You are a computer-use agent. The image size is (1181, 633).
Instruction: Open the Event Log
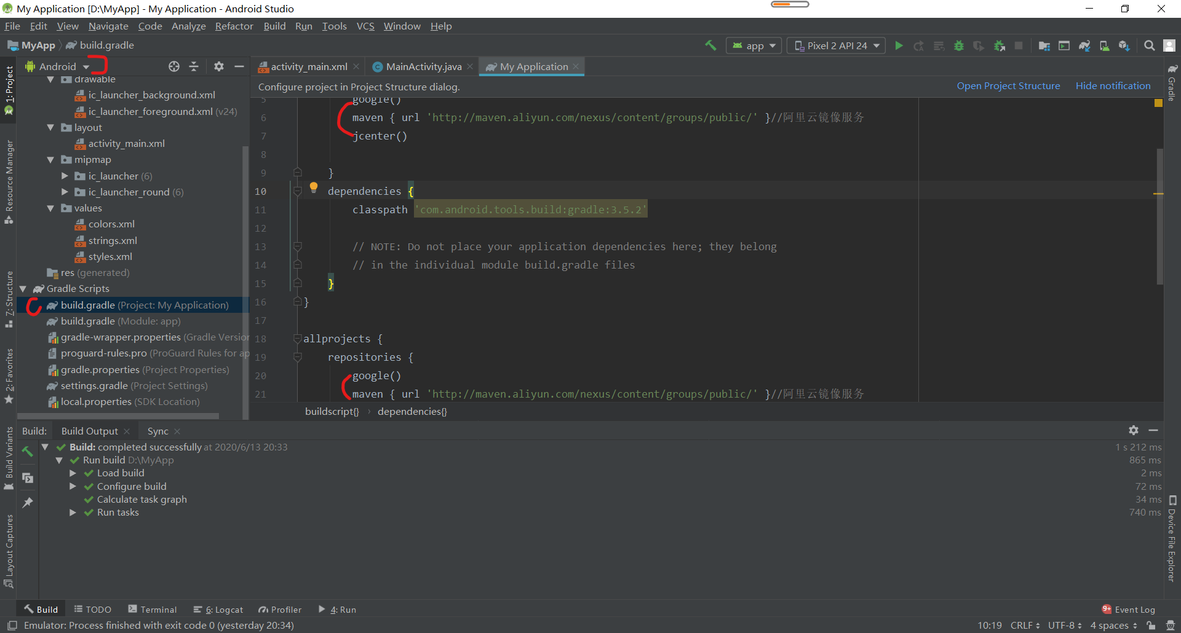1129,610
